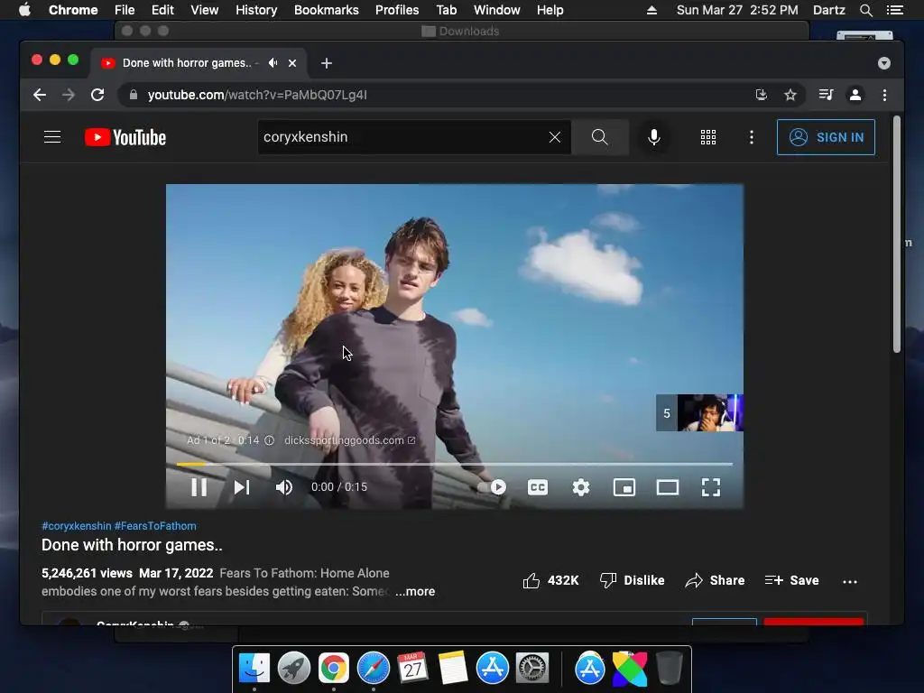Image resolution: width=924 pixels, height=693 pixels.
Task: Activate miniplayer icon
Action: 624,487
